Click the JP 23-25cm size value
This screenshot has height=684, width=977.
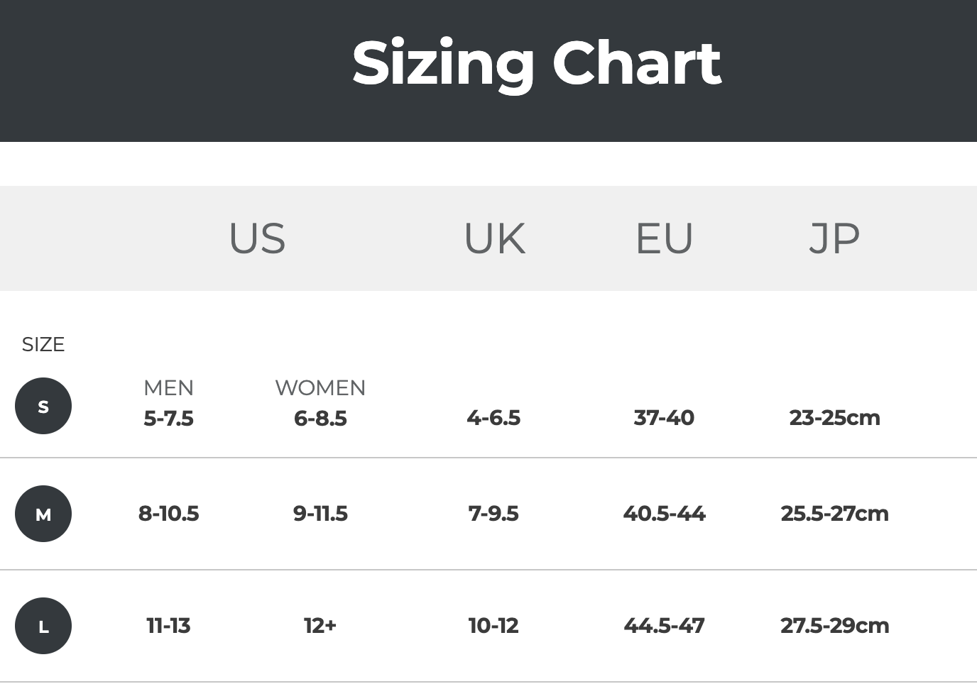point(834,418)
